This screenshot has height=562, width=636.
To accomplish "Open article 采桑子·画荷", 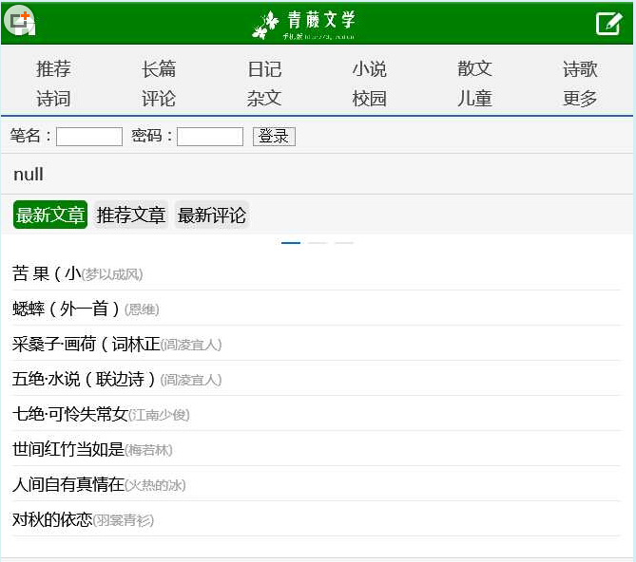I will 86,345.
